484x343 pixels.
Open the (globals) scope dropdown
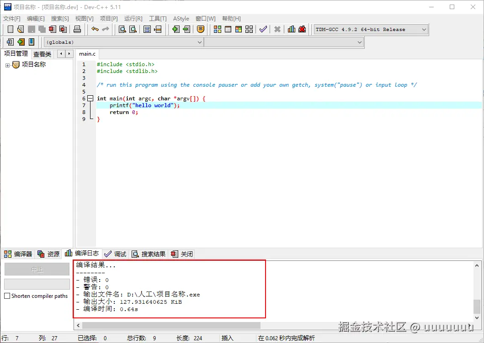124,42
